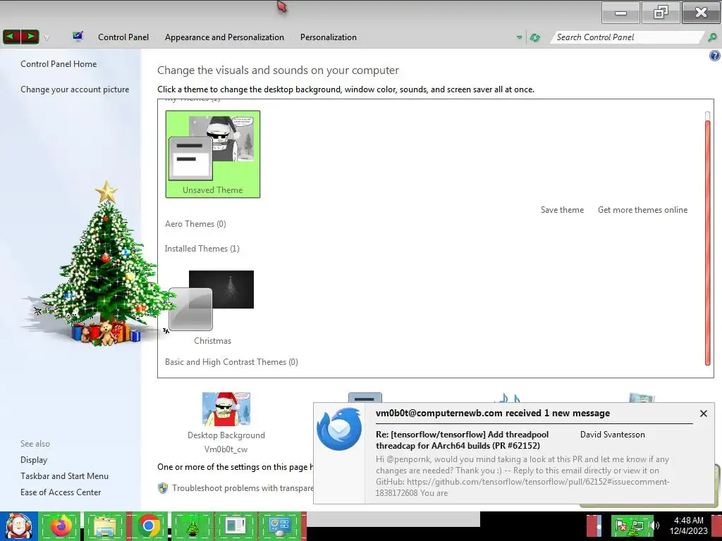Dismiss the Thunderbird new message notification

coord(703,413)
